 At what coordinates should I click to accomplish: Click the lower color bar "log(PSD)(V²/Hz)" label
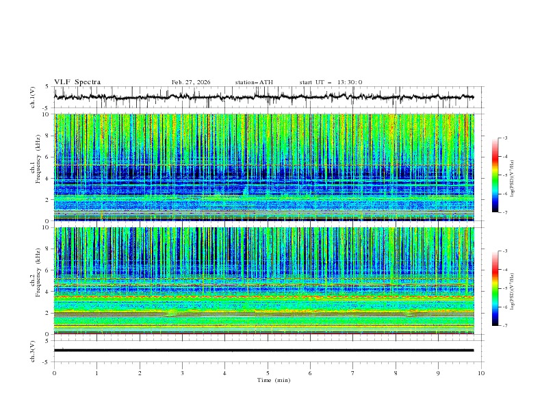513,291
